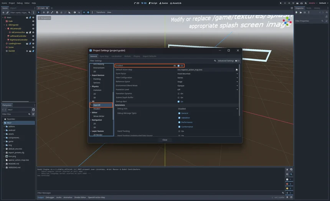
Task: Reset the Enabled property to default
Action: point(175,66)
